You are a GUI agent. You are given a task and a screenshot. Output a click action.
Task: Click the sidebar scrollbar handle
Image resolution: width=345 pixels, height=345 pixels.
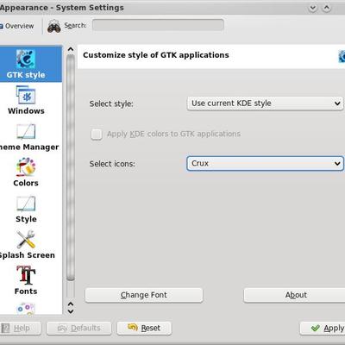pyautogui.click(x=71, y=167)
